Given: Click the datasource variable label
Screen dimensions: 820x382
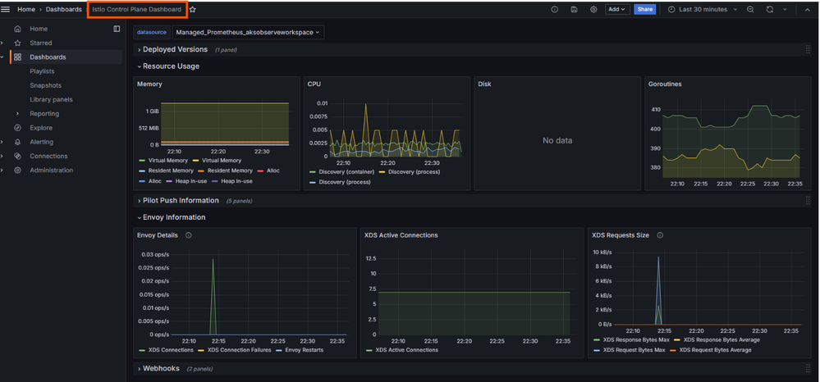Looking at the screenshot, I should (152, 33).
